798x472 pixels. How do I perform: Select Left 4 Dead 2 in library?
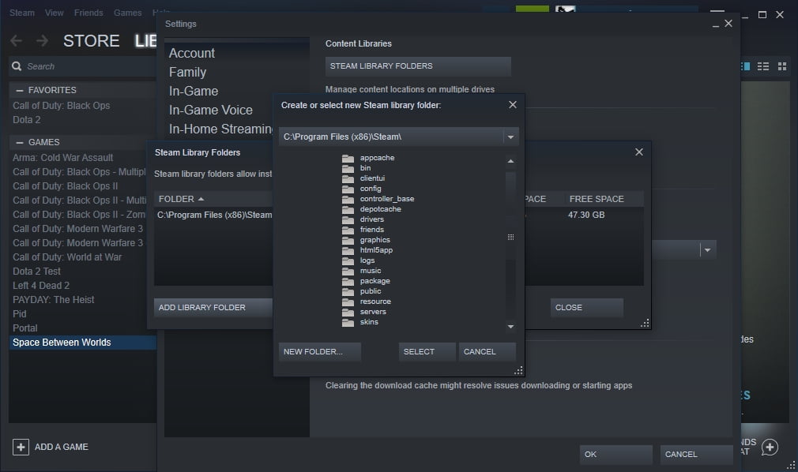(41, 286)
